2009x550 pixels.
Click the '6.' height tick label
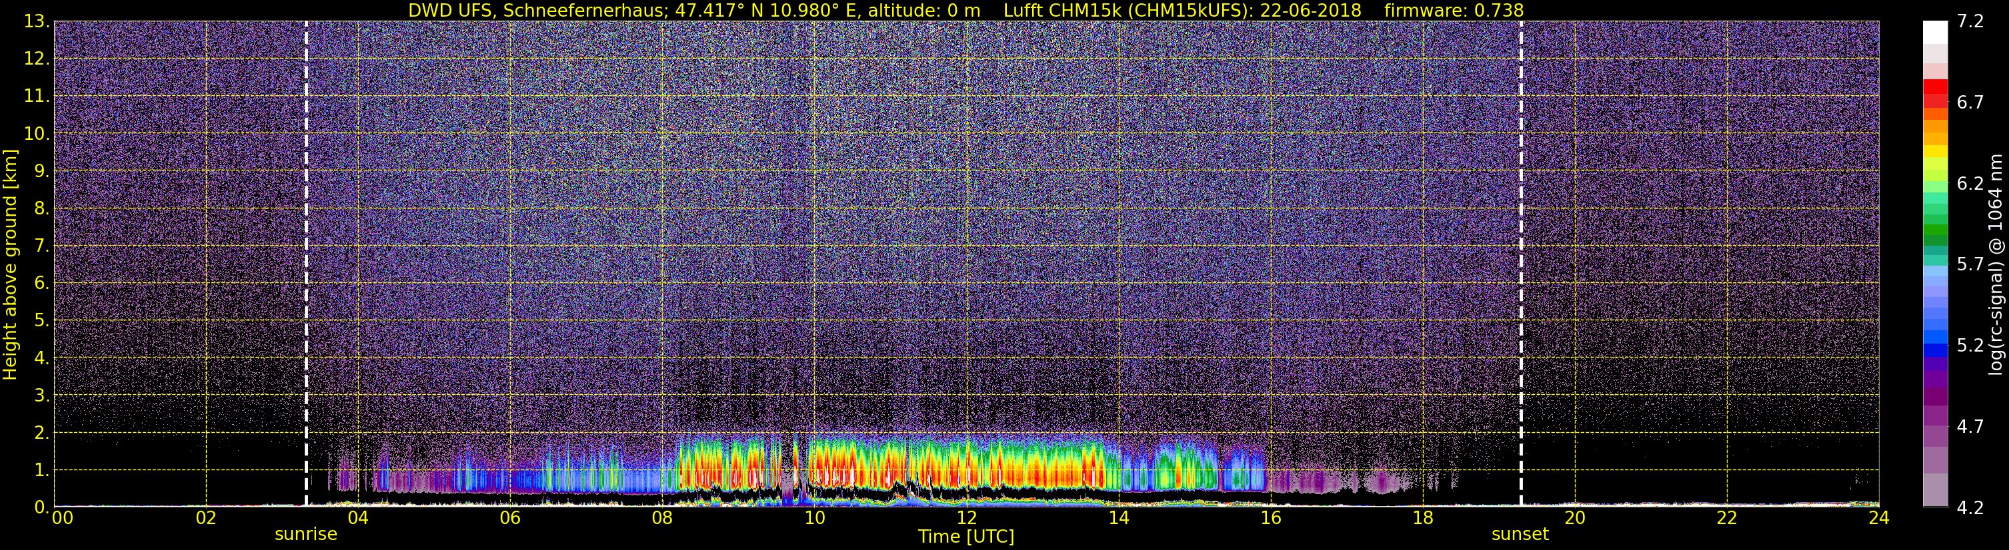click(x=41, y=284)
